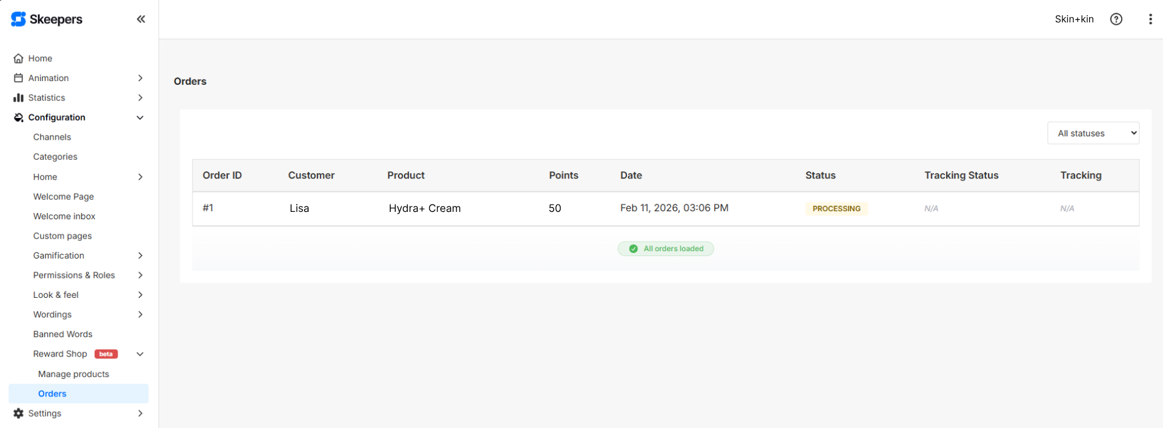
Task: Select order #1 row ID
Action: point(208,208)
